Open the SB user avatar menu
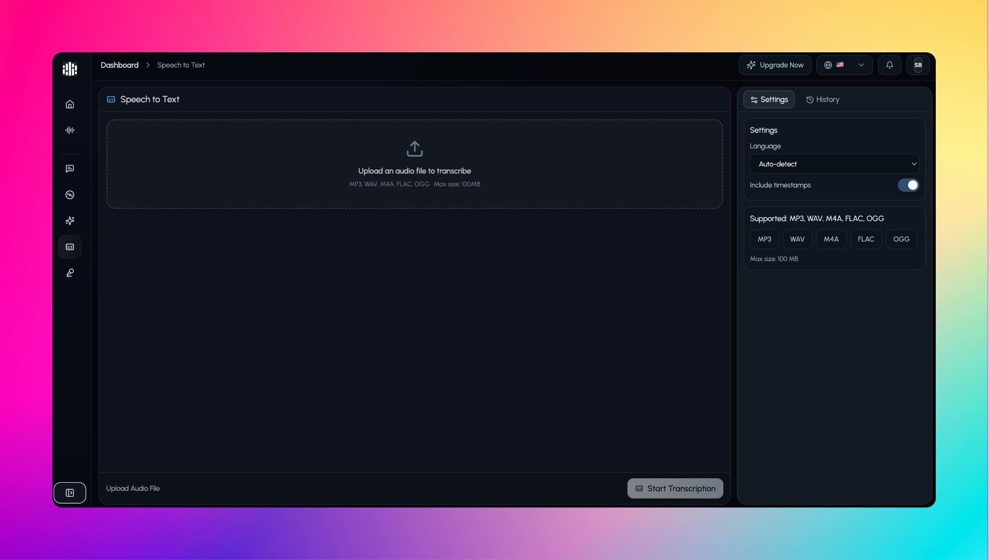Viewport: 989px width, 560px height. [x=918, y=65]
